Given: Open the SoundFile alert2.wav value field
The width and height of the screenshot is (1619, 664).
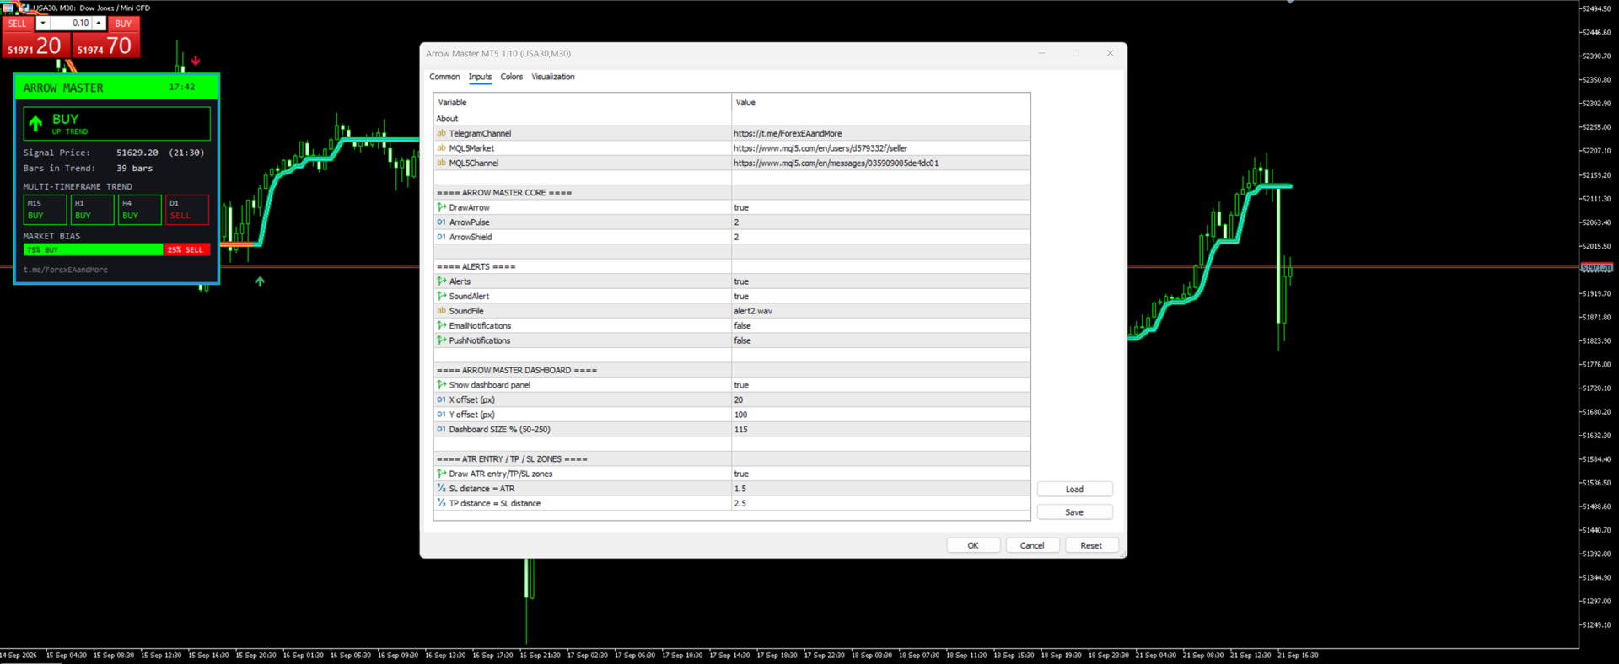Looking at the screenshot, I should click(x=880, y=311).
